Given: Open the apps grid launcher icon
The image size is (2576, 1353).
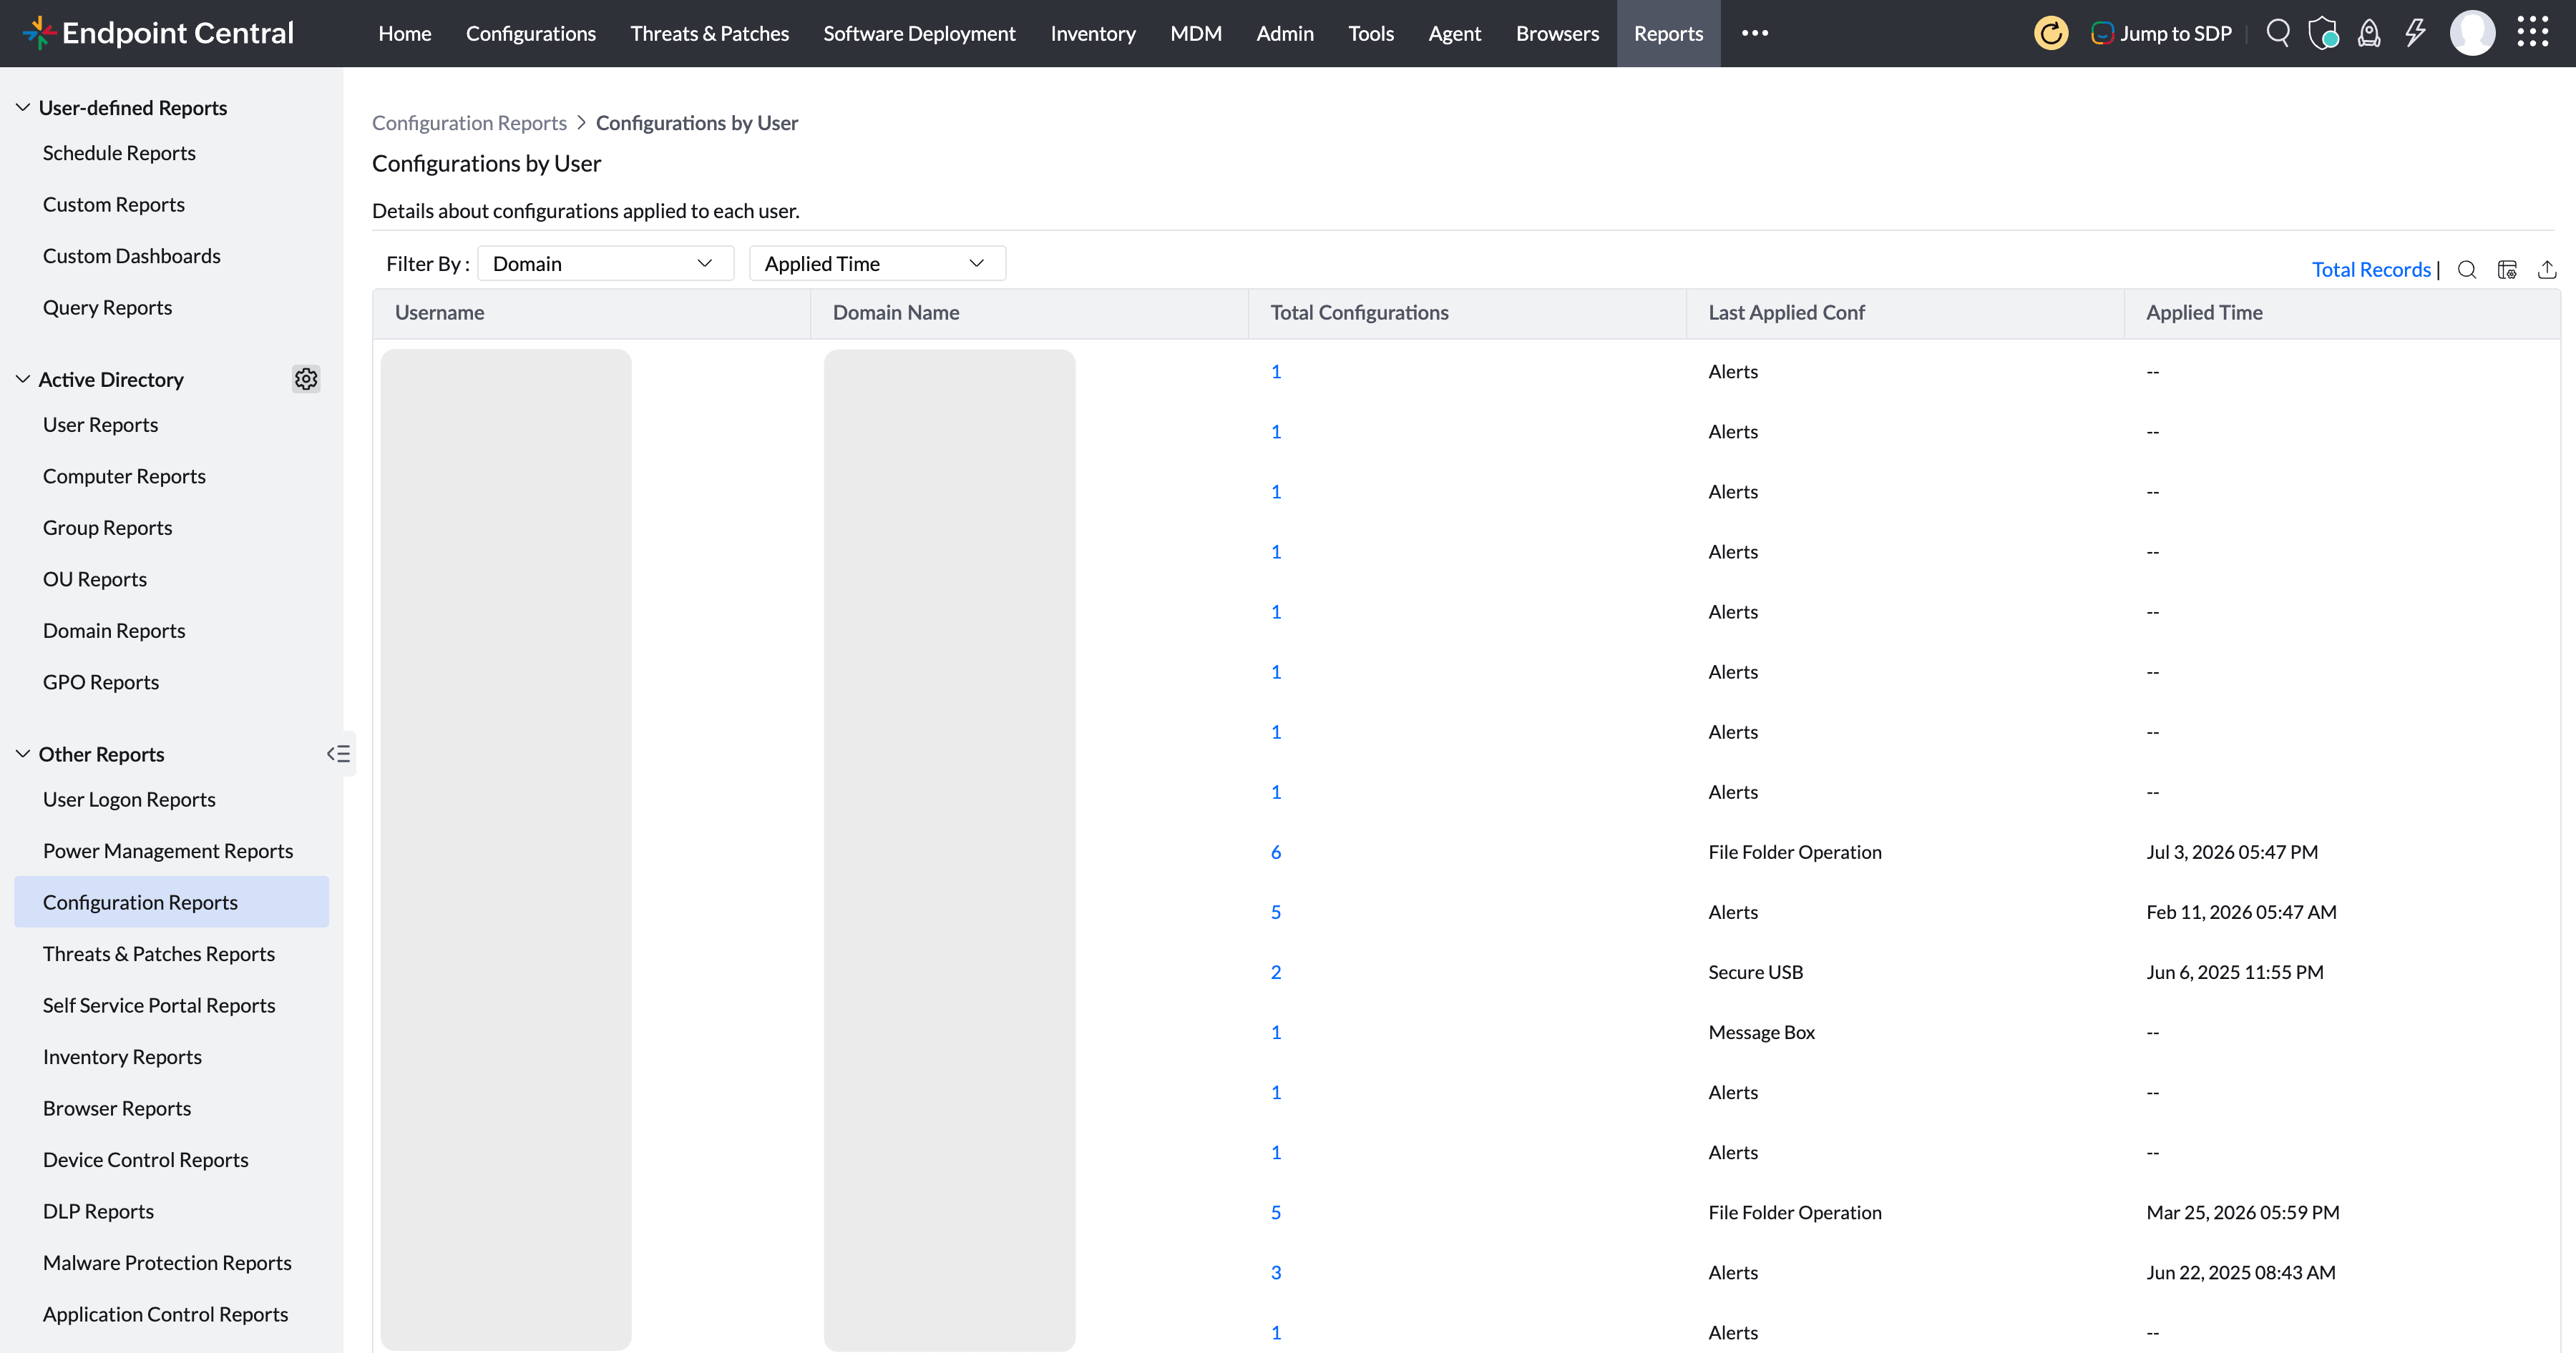Looking at the screenshot, I should [x=2533, y=33].
